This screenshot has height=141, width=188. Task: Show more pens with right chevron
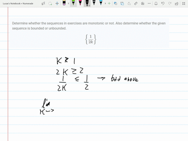(105, 4)
